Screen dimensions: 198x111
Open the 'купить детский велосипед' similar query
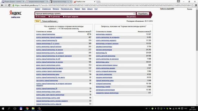[105, 56]
